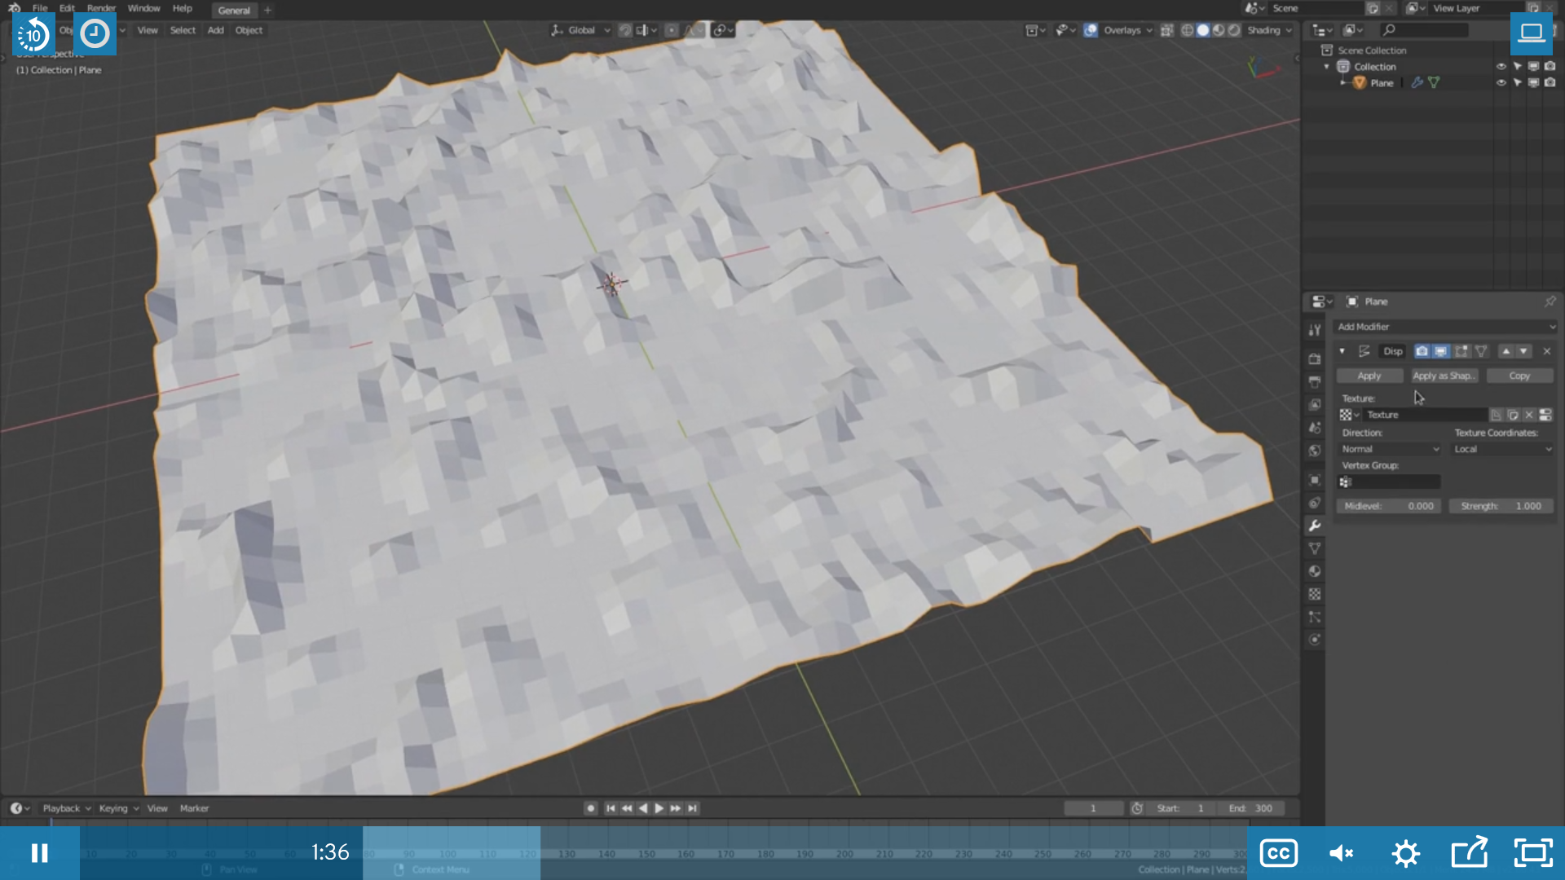This screenshot has height=880, width=1565.
Task: Click the Apply modifier button
Action: coord(1369,376)
